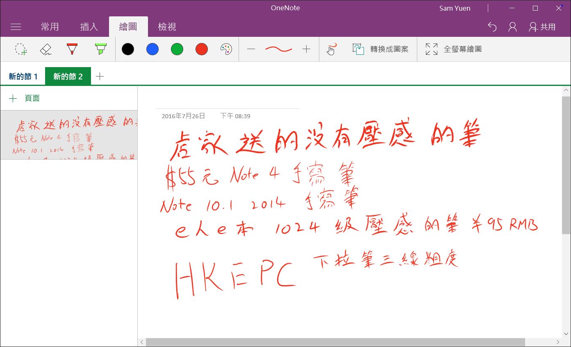Open the 插入 ribbon tab
571x347 pixels.
(89, 27)
